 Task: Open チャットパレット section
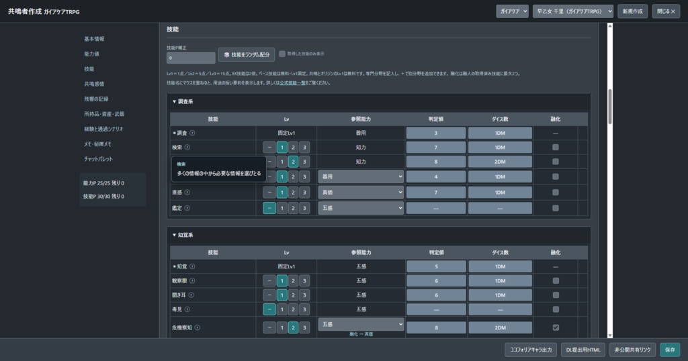[98, 159]
